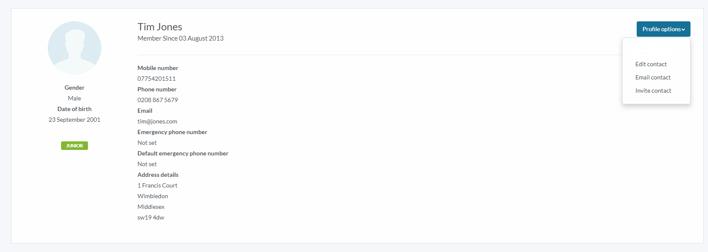Click the 1 Francis Court address line

157,185
